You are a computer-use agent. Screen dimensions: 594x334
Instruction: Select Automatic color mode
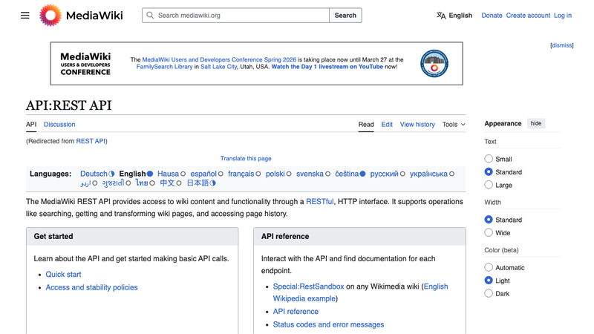(x=489, y=267)
